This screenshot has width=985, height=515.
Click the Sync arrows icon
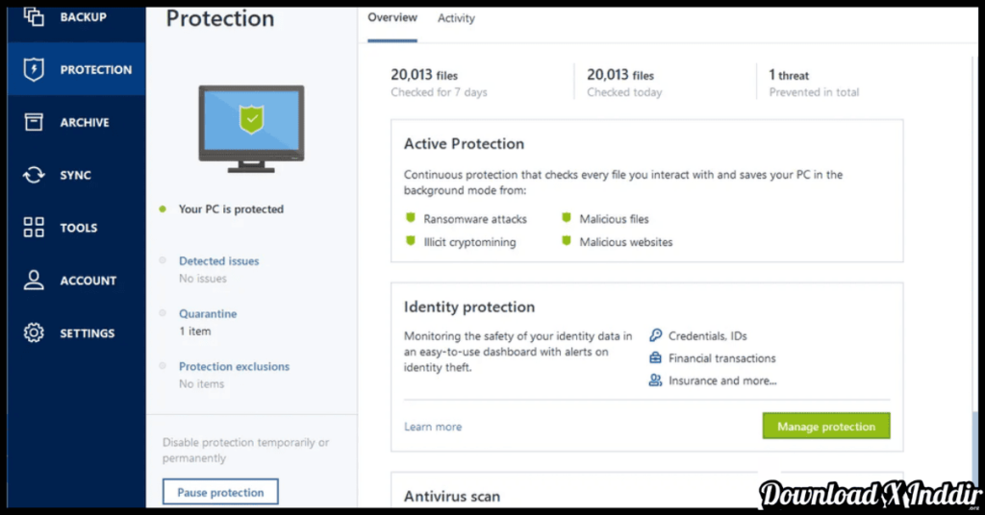point(34,174)
